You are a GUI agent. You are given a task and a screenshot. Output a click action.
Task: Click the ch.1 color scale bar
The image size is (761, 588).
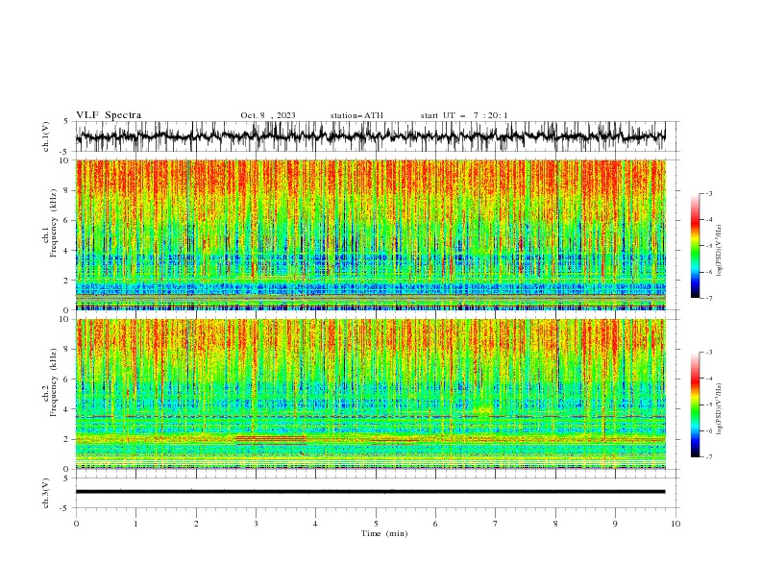click(696, 246)
